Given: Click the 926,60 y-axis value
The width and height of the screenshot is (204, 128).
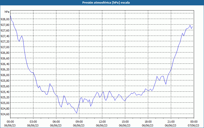Looking at the screenshot, I should pyautogui.click(x=5, y=58).
